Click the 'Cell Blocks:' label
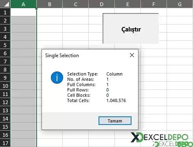 tap(79, 95)
